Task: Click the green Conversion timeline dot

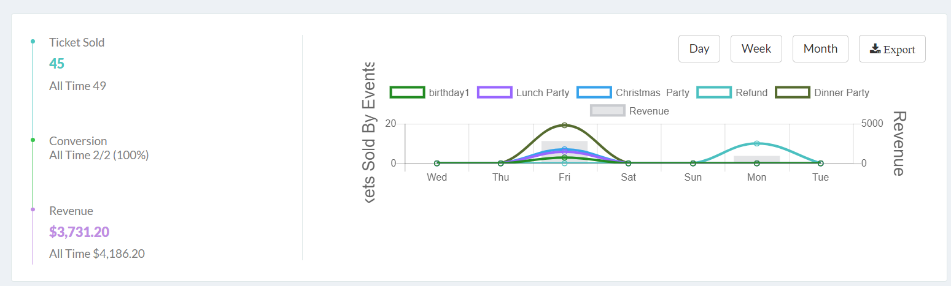Action: [33, 140]
